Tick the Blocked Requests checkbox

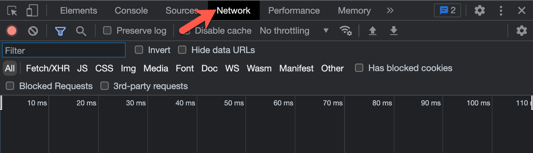10,86
